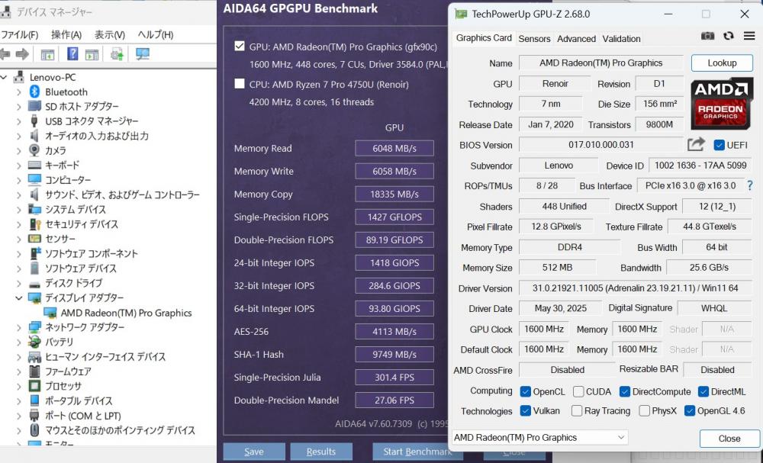Click the mouse device (マウス) icon

click(34, 430)
